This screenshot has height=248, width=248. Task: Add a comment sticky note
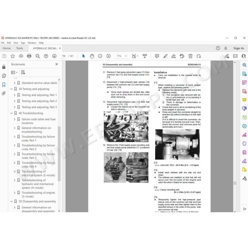157,56
